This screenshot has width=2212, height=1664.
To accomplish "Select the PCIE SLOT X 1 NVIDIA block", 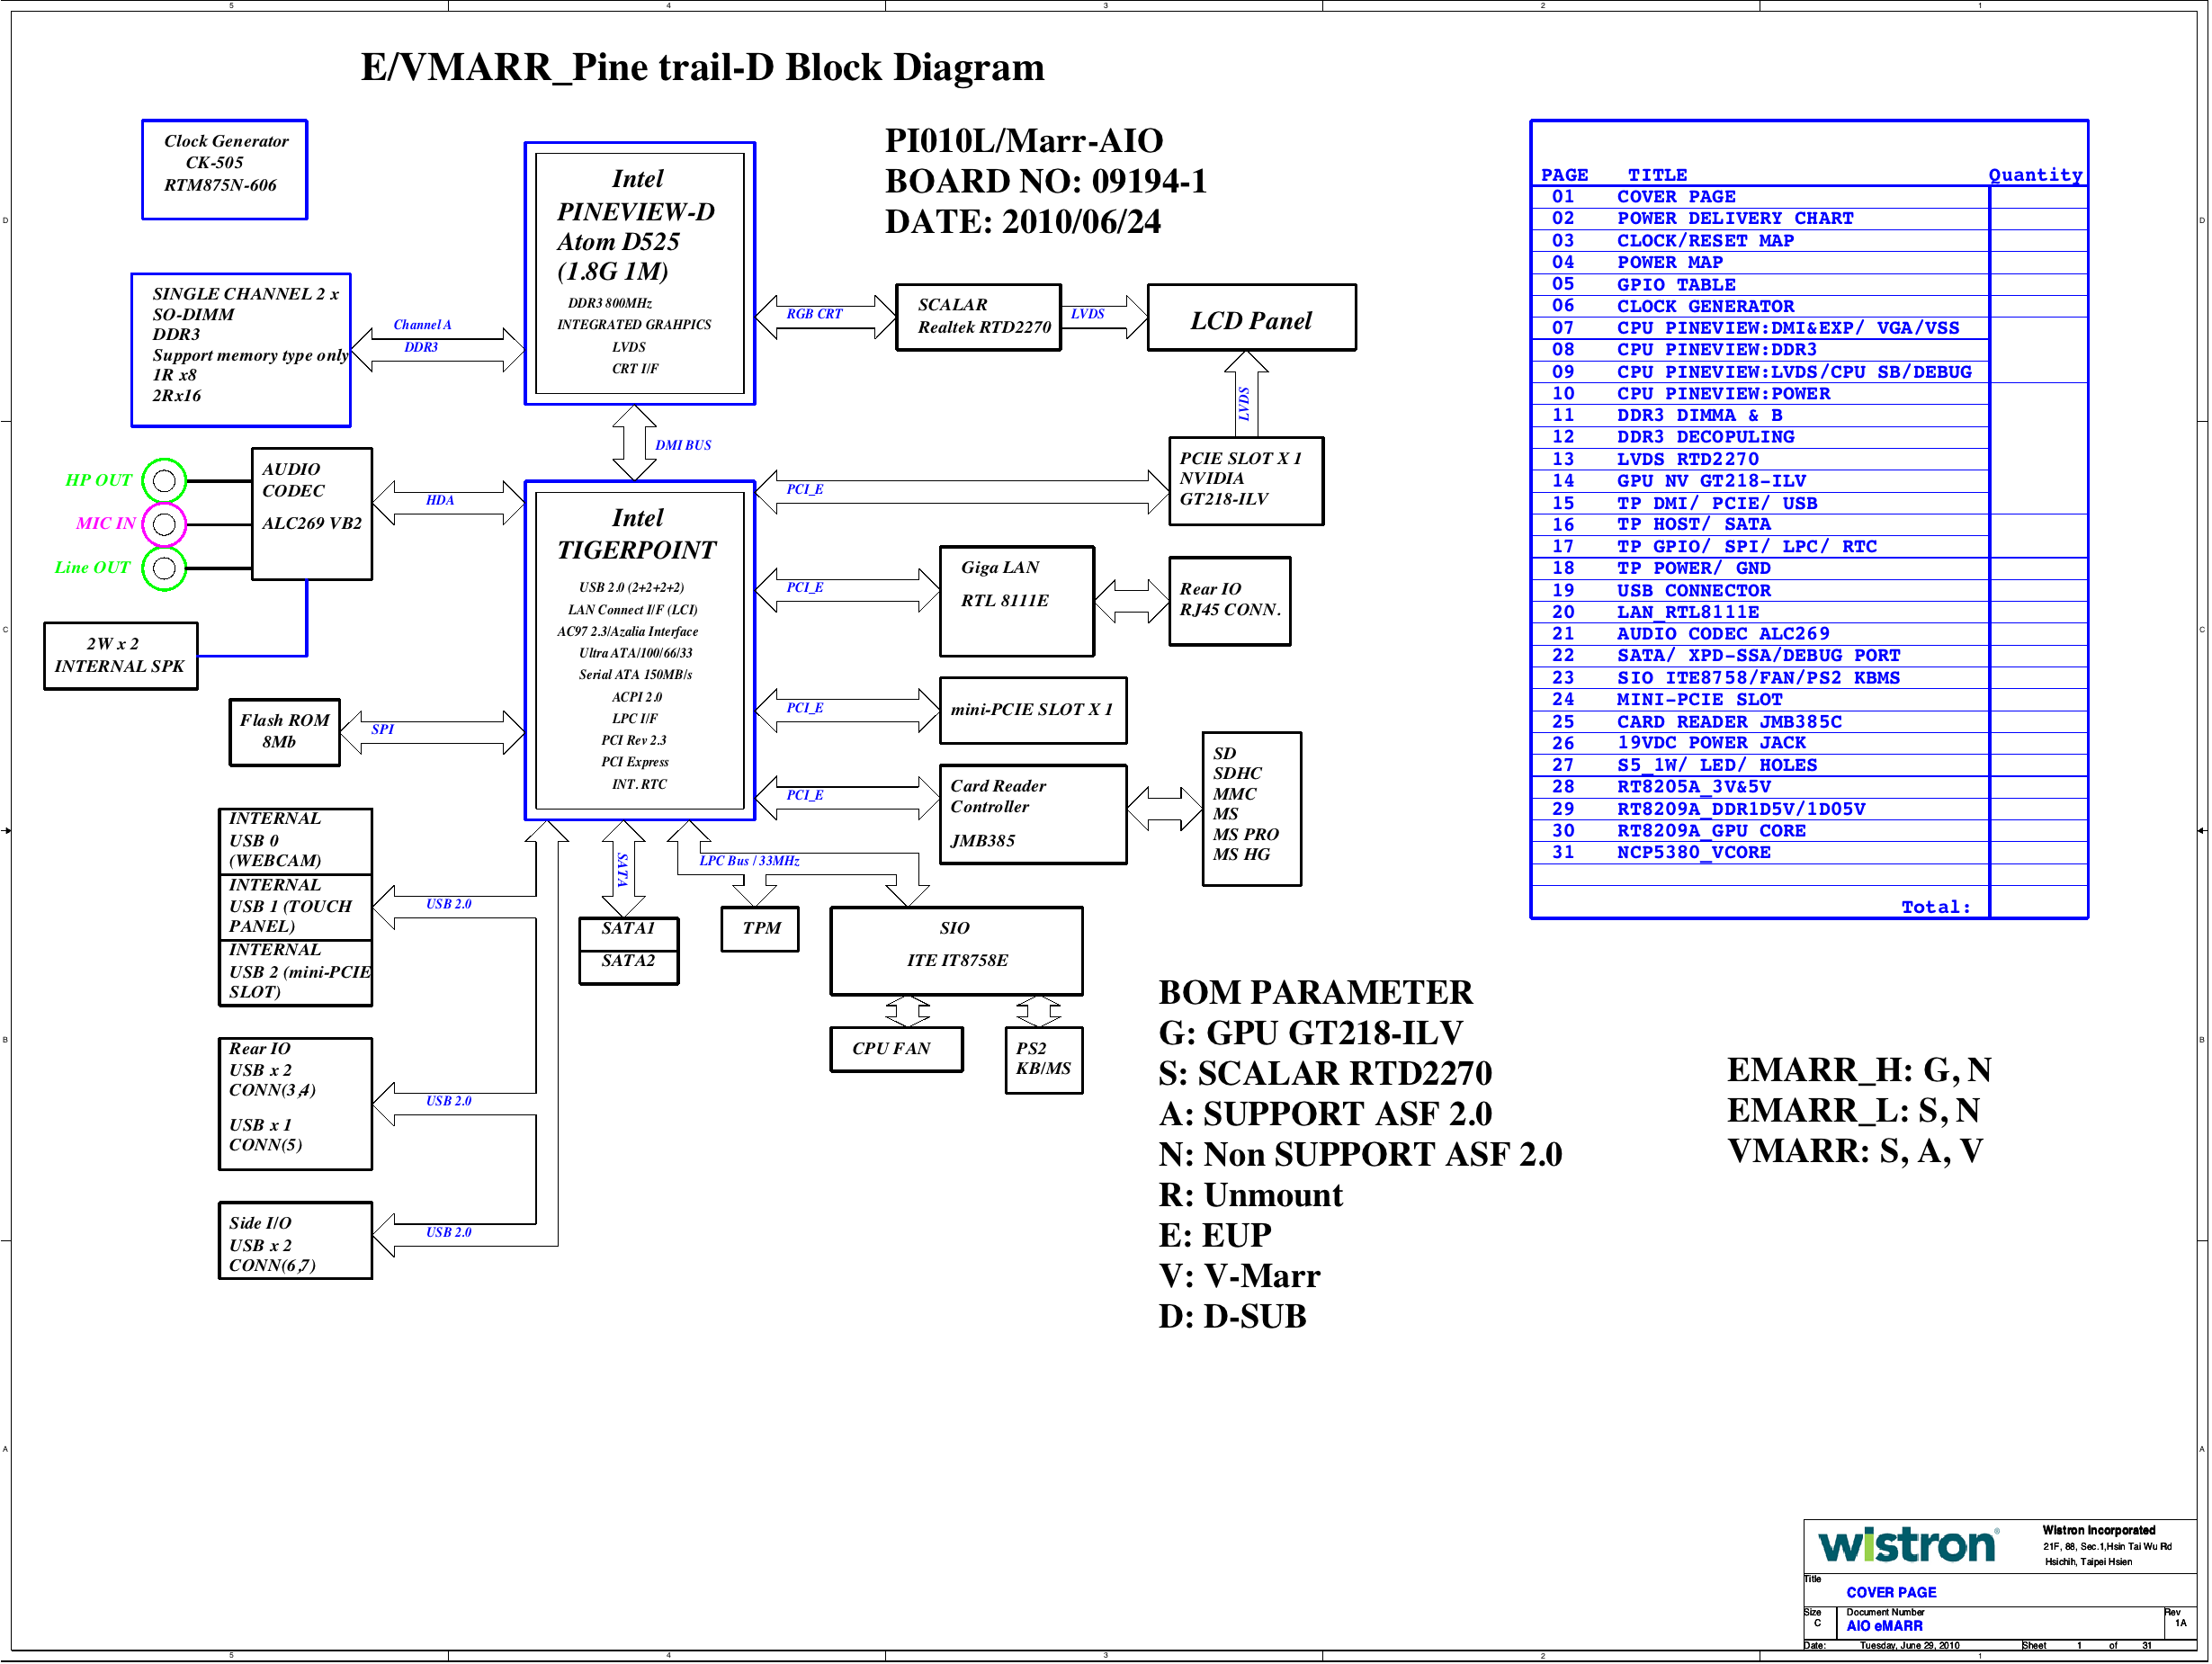I will point(1246,481).
